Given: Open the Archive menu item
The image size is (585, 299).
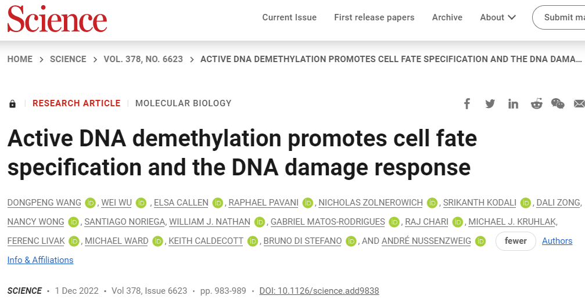Looking at the screenshot, I should pos(447,17).
